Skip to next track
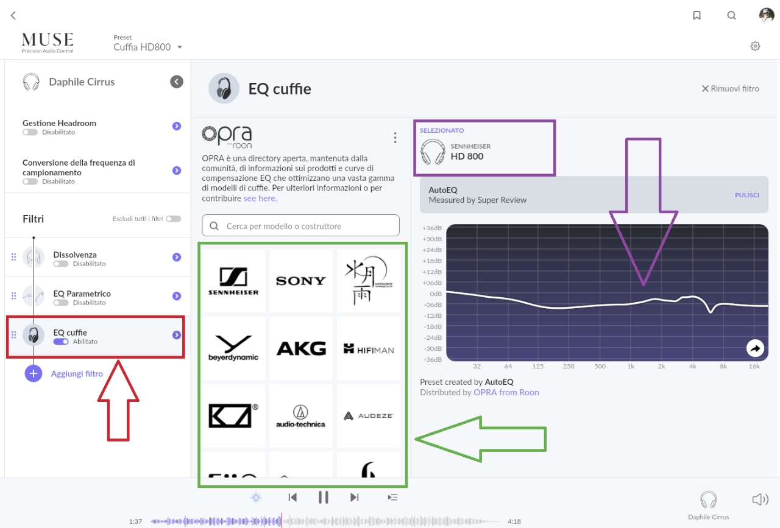780x528 pixels. pos(355,498)
